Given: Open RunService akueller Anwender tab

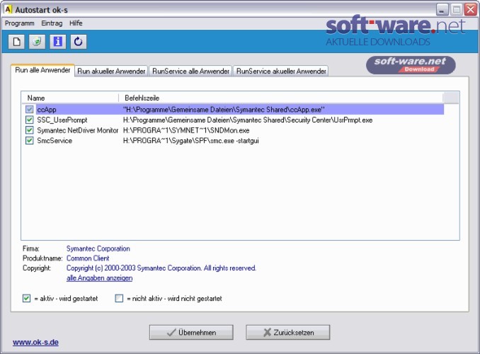Looking at the screenshot, I should (281, 71).
